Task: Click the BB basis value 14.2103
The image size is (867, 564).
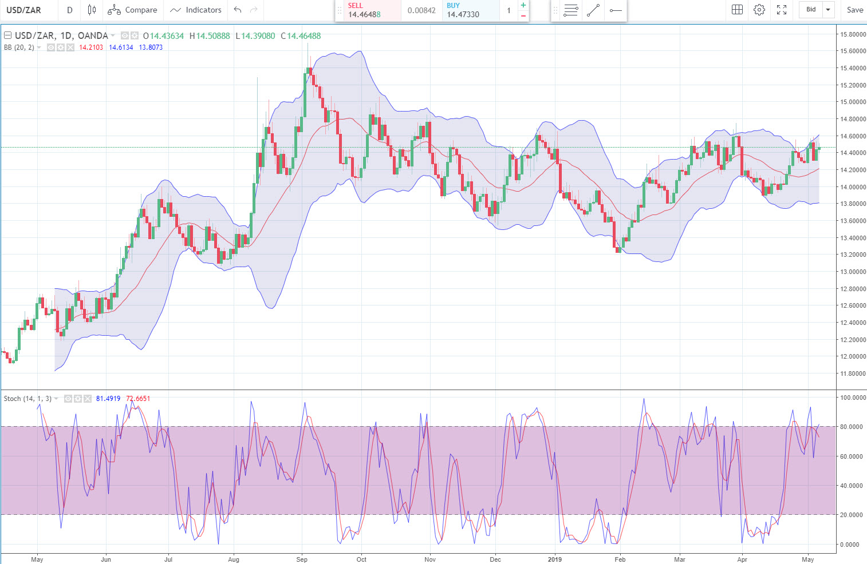Action: (91, 47)
